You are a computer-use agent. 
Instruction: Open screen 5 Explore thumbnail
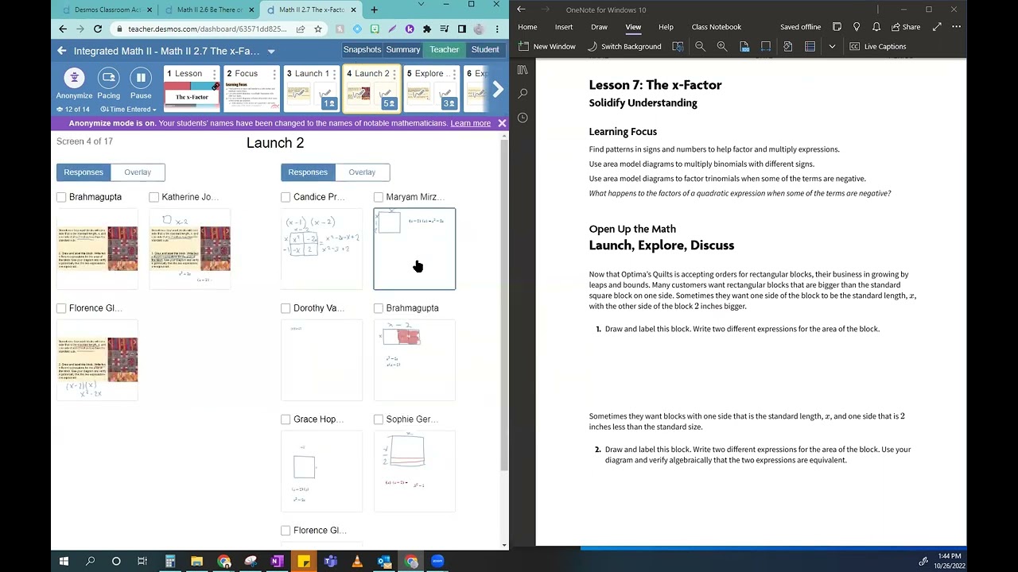point(430,88)
